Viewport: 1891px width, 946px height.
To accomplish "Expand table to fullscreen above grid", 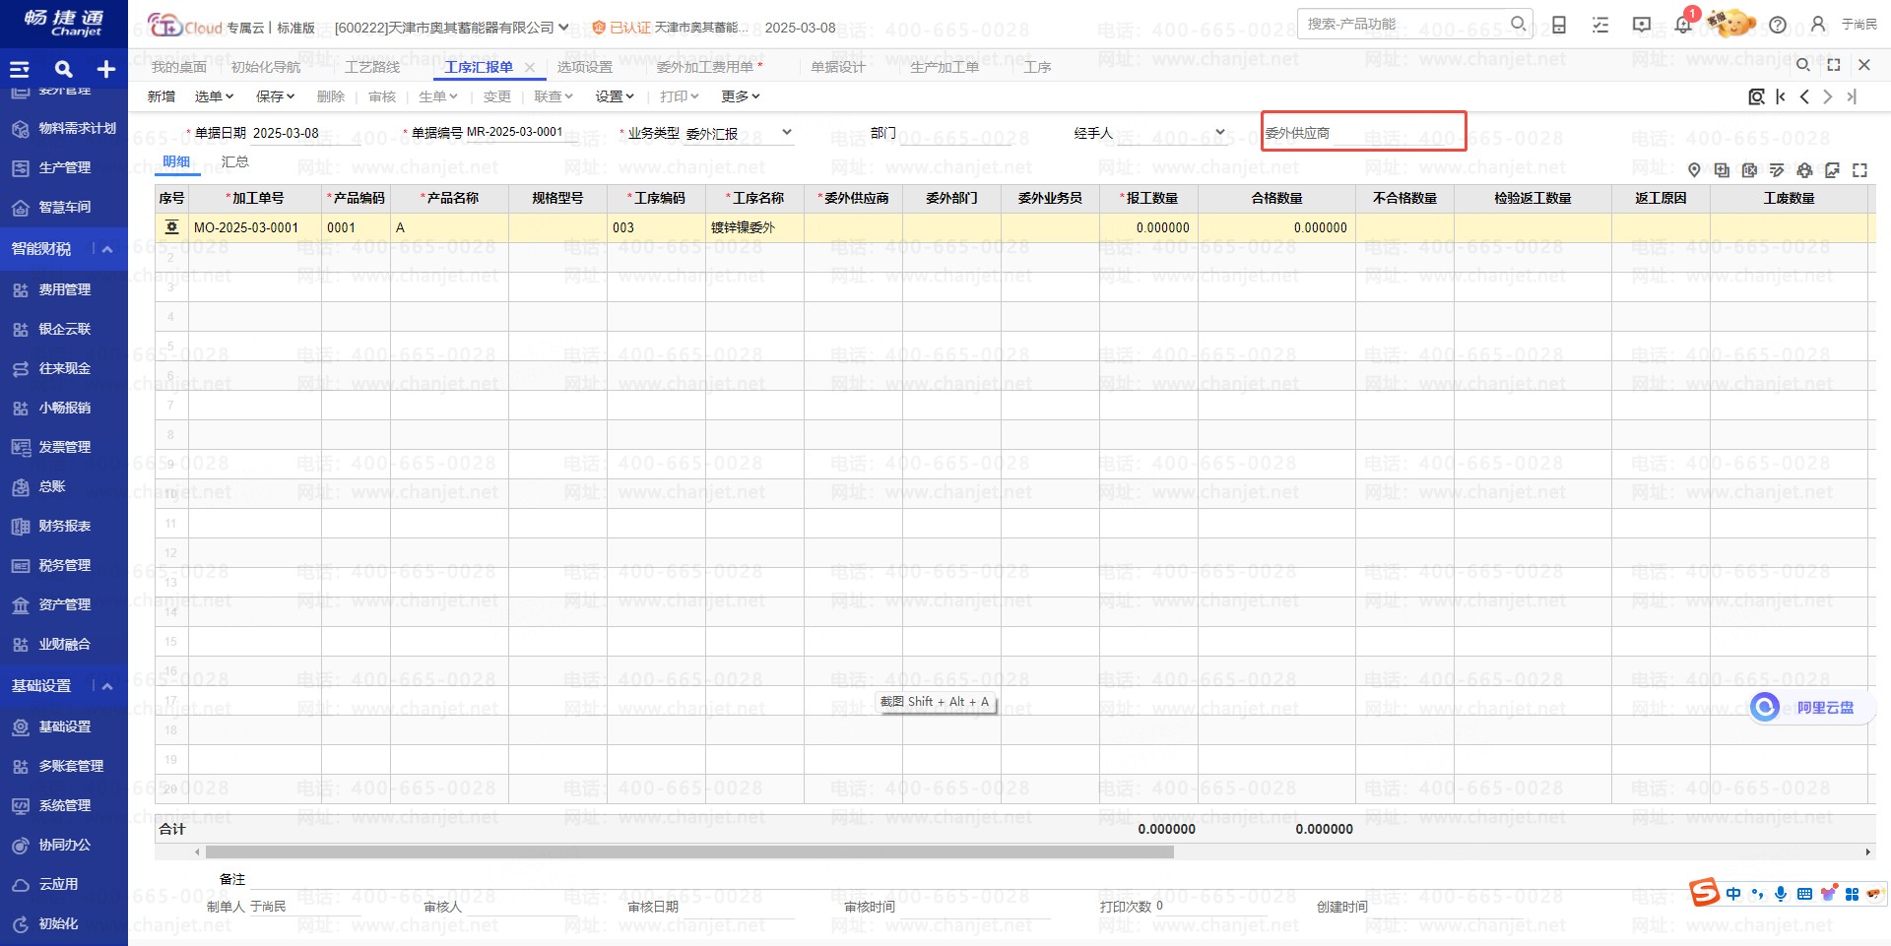I will pyautogui.click(x=1859, y=170).
